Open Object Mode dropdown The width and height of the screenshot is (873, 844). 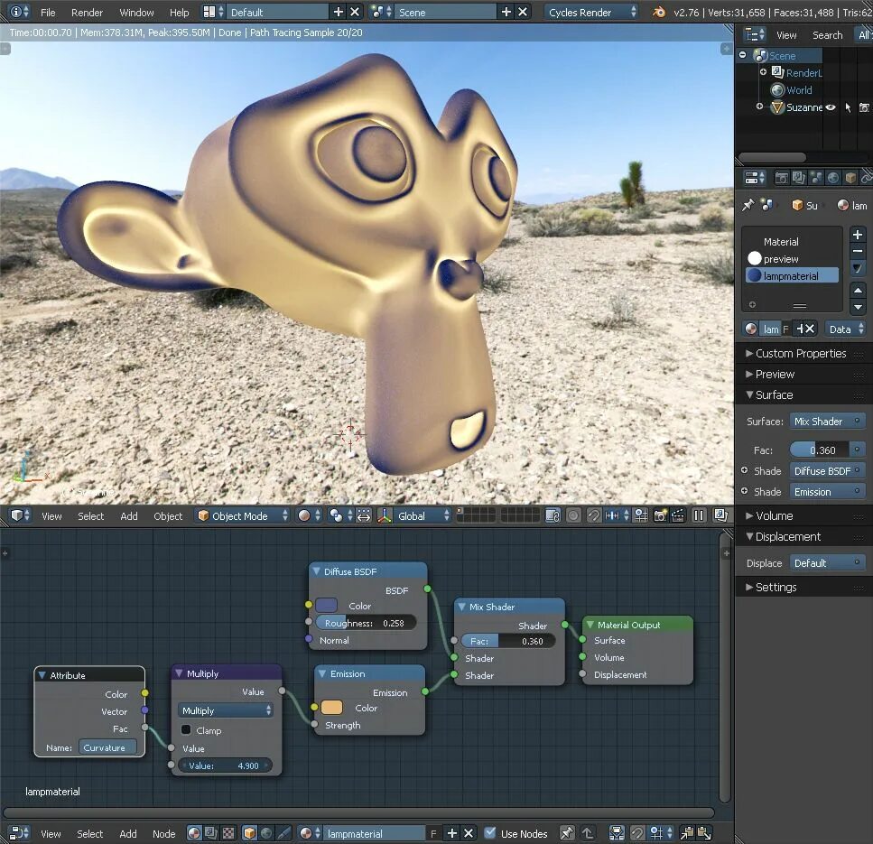point(242,515)
